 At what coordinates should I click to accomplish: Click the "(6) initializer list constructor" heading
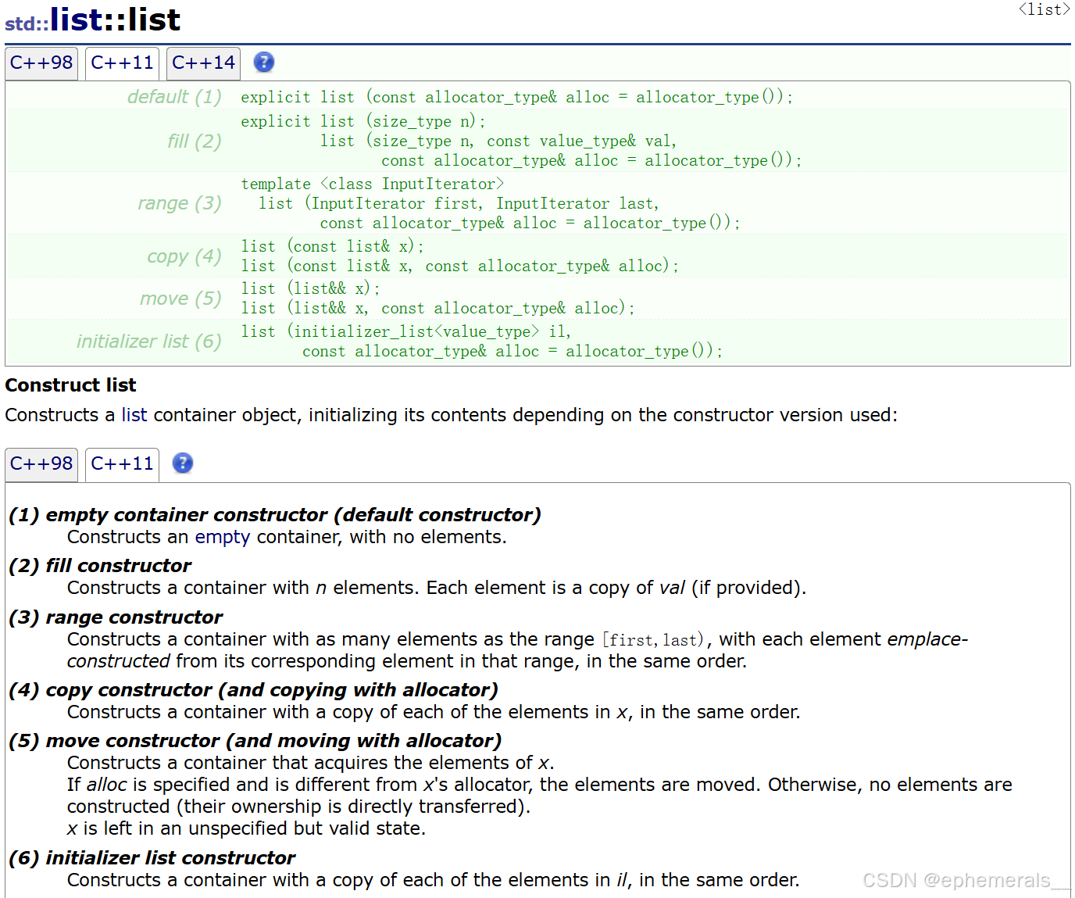(152, 858)
